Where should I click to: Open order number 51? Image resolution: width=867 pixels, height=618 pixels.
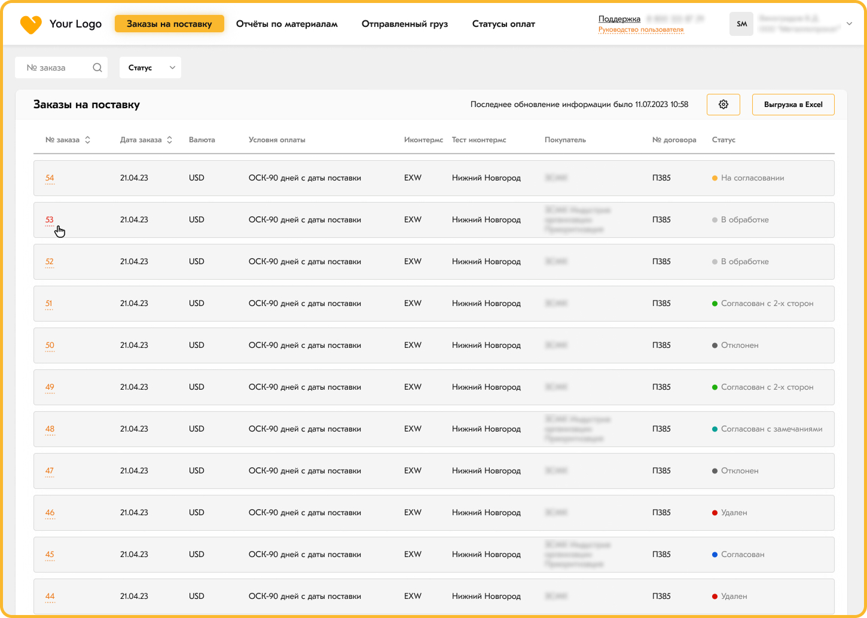pyautogui.click(x=49, y=304)
